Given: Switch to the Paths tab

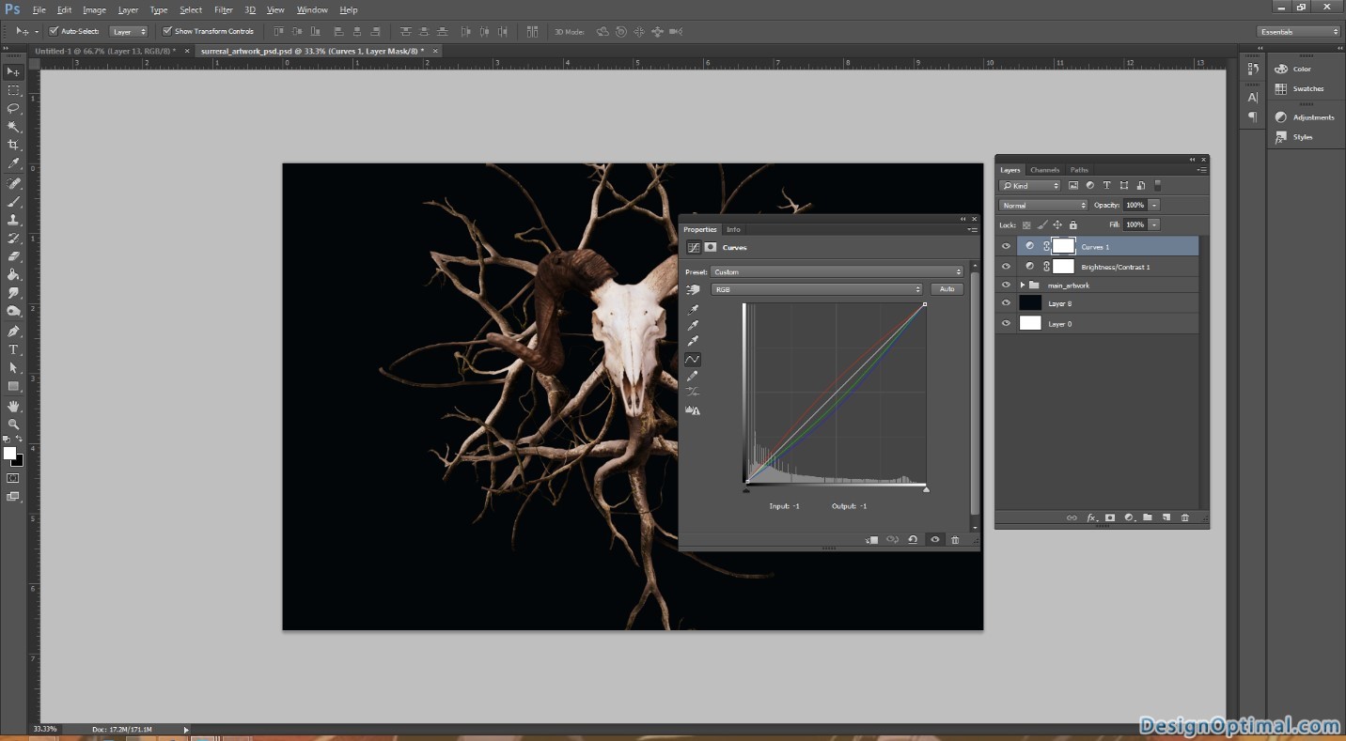Looking at the screenshot, I should (1079, 170).
